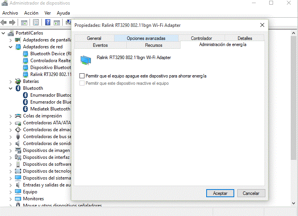
Task: Switch to the Detalles tab
Action: coord(245,38)
